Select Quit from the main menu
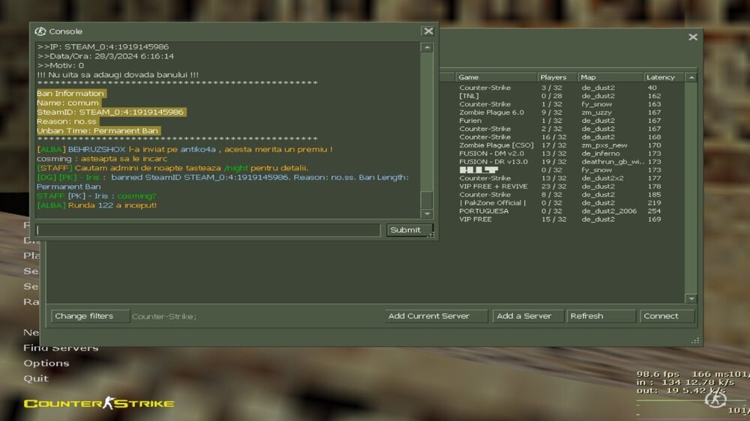This screenshot has width=750, height=421. click(35, 378)
